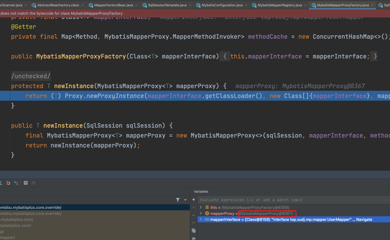Click the MybatisMapperProxyFactory constructor name
This screenshot has width=390, height=240.
click(x=81, y=56)
